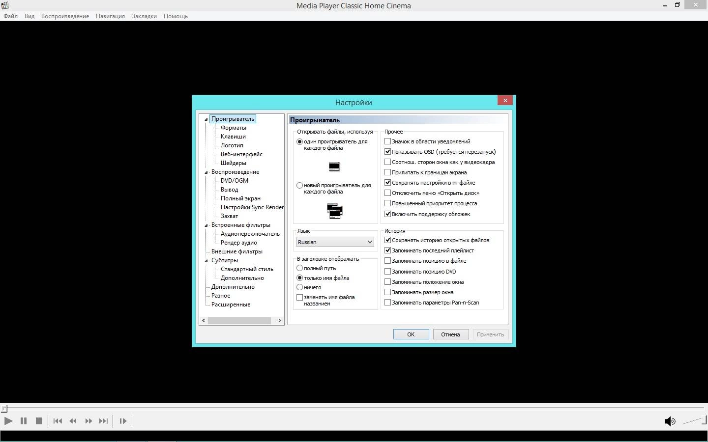Confirm settings with OK button

pos(411,334)
